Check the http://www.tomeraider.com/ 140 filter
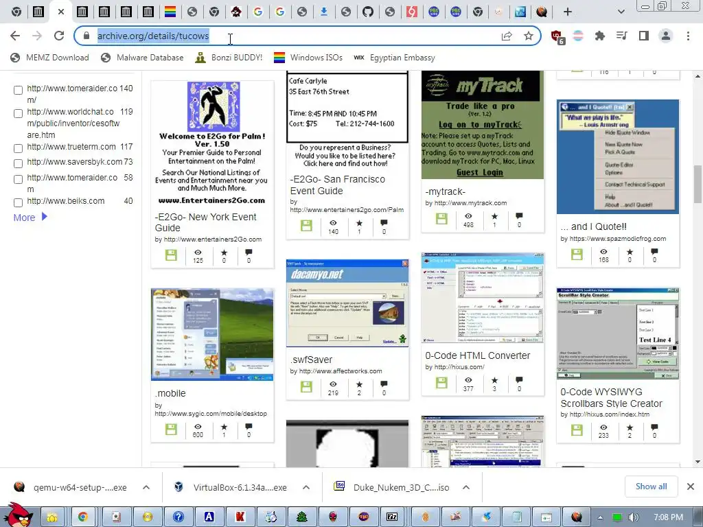Viewport: 703px width, 527px height. 18,91
